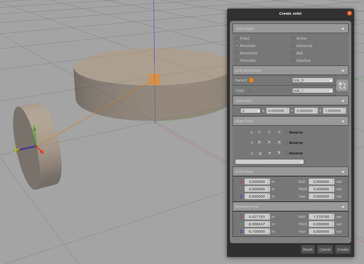
Task: Choose the Prismatic joint type
Action: 237,60
